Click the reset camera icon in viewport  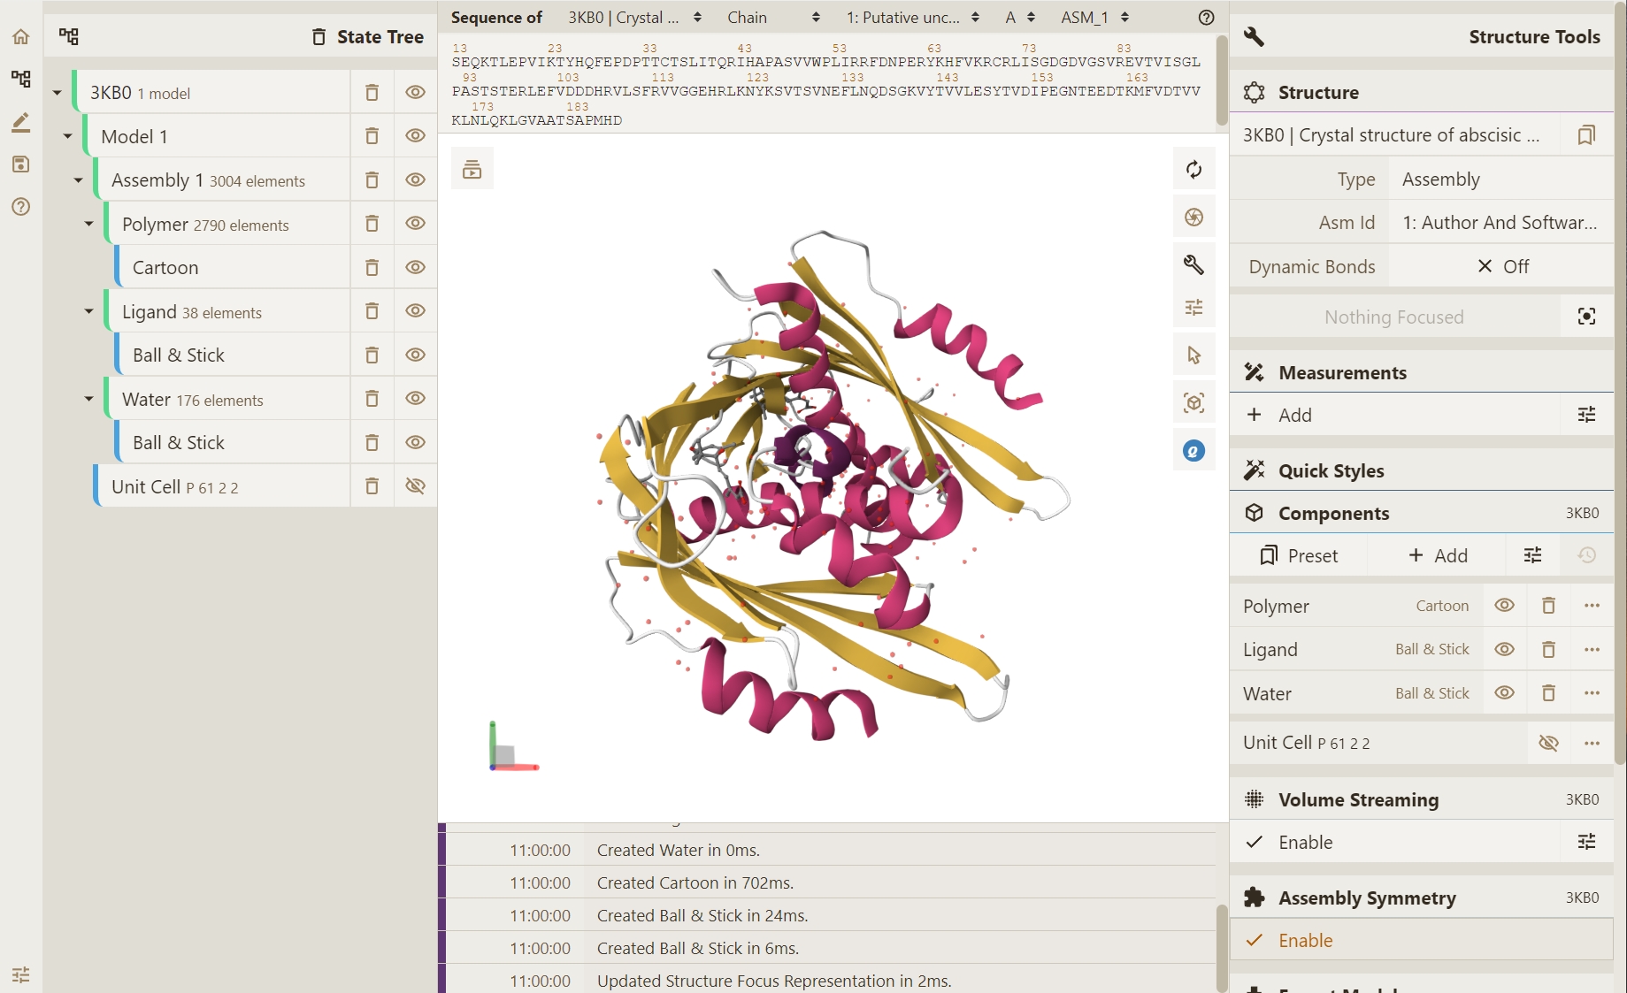pos(1193,170)
